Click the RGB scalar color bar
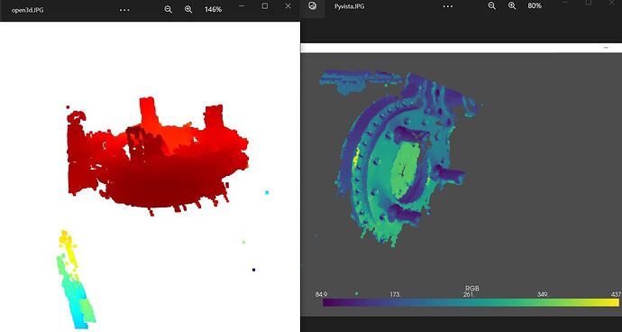Image resolution: width=622 pixels, height=332 pixels. (x=471, y=302)
